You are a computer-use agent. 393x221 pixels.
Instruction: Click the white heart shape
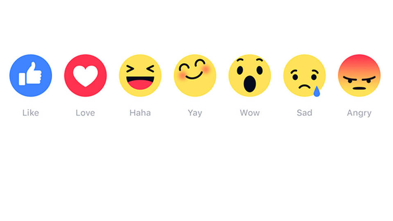click(x=86, y=76)
